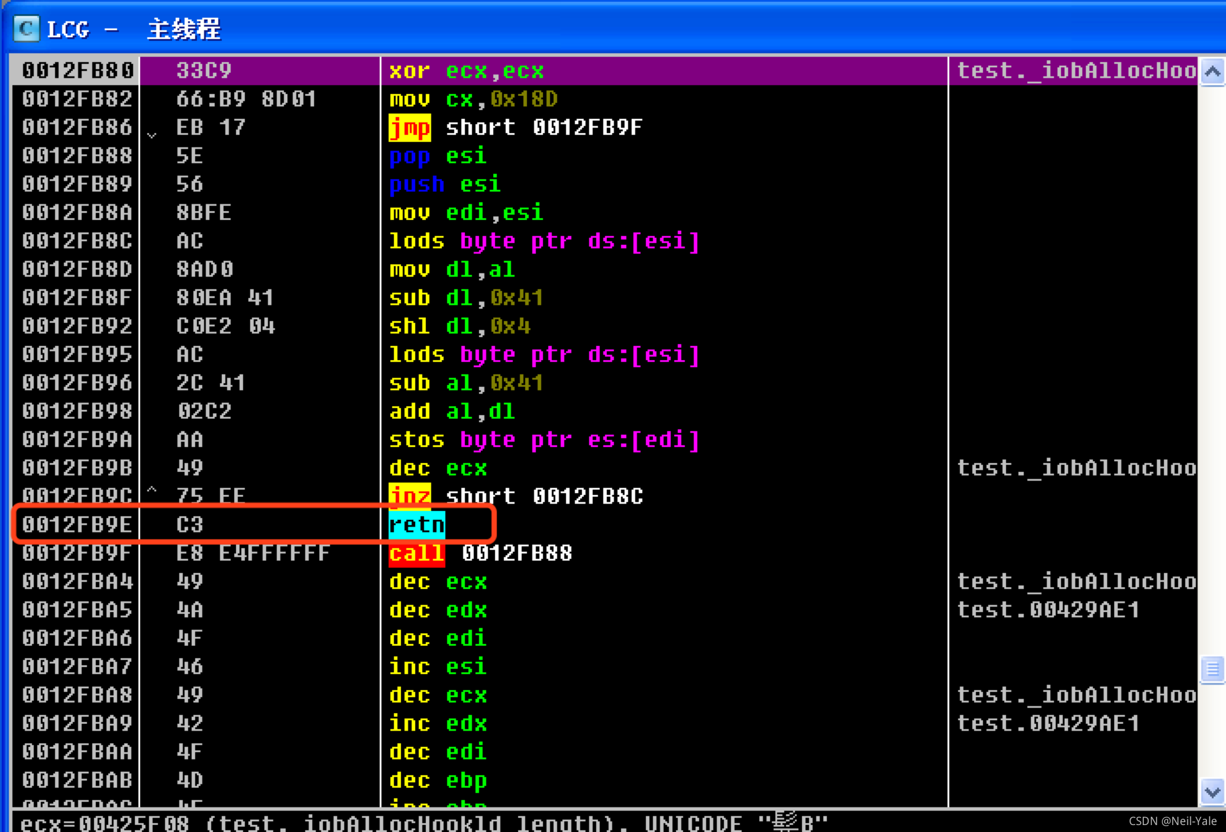1226x832 pixels.
Task: Select the xor ecx,ecx instruction row
Action: (x=466, y=71)
